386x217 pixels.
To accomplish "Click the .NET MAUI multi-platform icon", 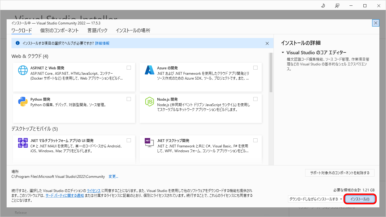I will click(x=23, y=143).
